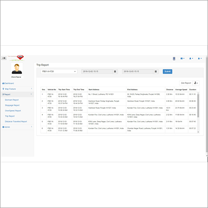Open the envelope messages dropdown
The width and height of the screenshot is (208, 208).
(x=182, y=59)
